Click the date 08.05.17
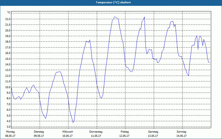 click(10, 136)
